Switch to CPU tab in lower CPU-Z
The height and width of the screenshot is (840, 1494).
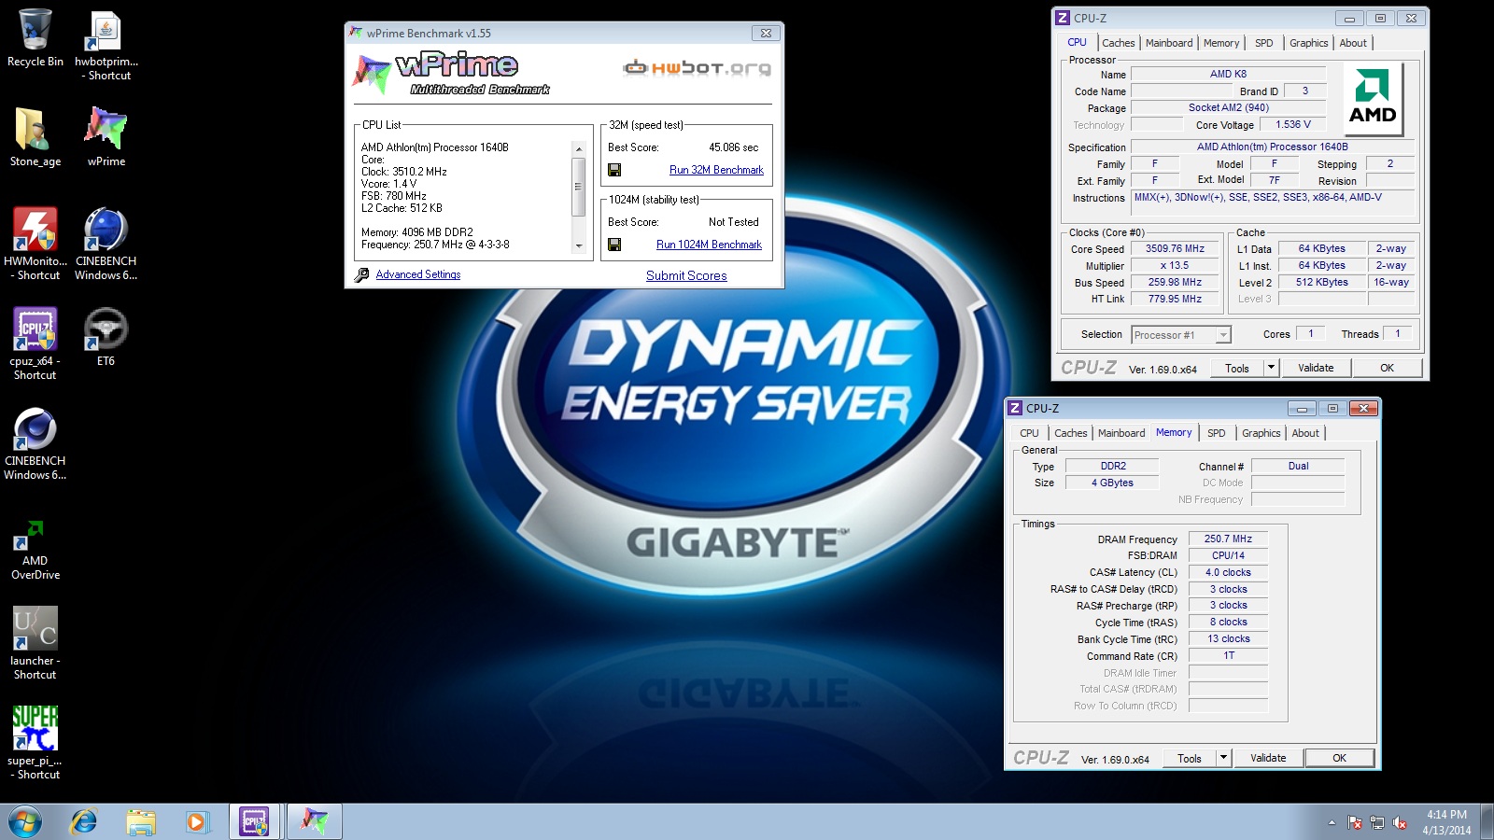[x=1029, y=433]
